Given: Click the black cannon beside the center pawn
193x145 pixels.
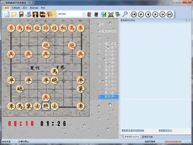Looking at the screenshot, I should 55,80.
